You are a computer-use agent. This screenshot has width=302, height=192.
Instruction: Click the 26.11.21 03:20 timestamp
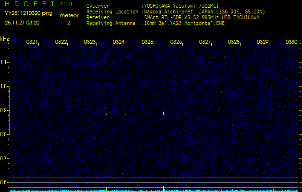click(22, 23)
